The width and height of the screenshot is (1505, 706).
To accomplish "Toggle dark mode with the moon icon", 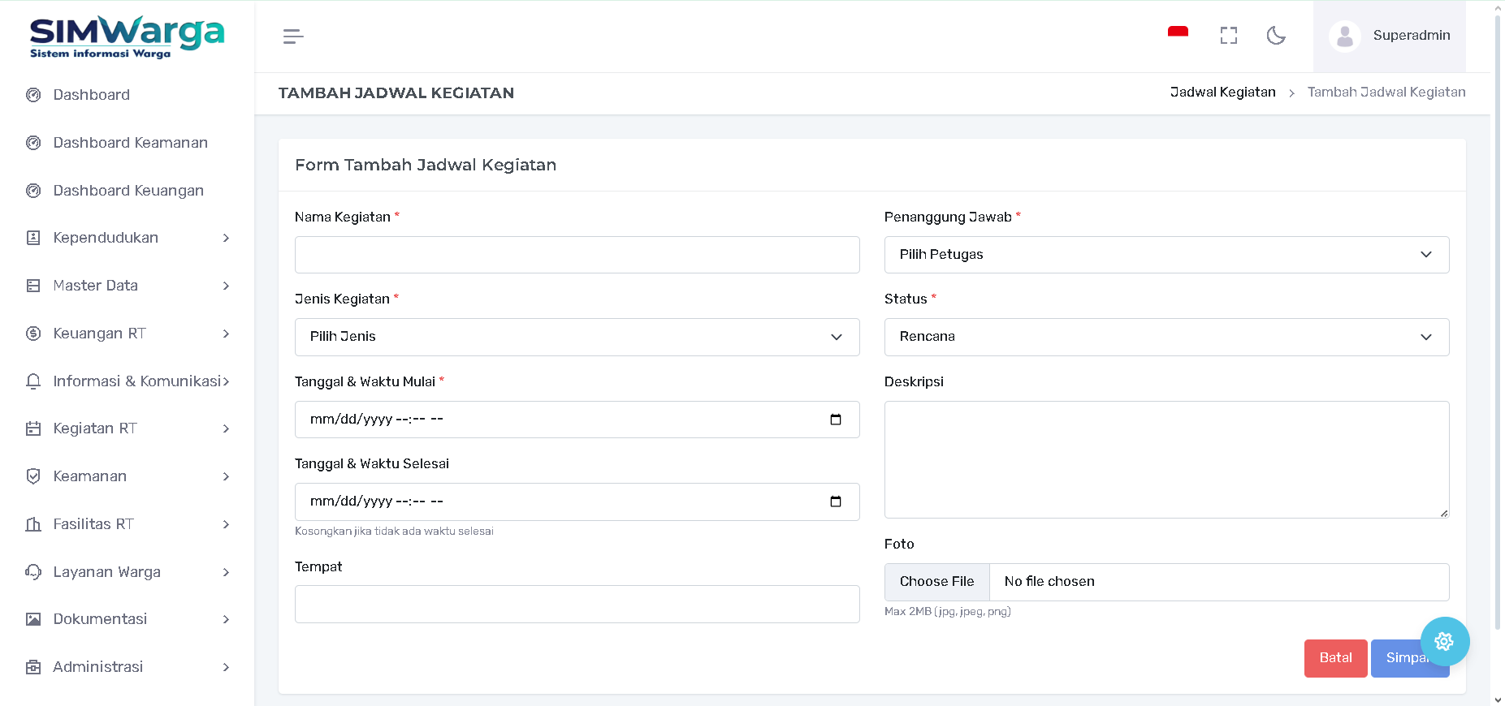I will (x=1276, y=36).
